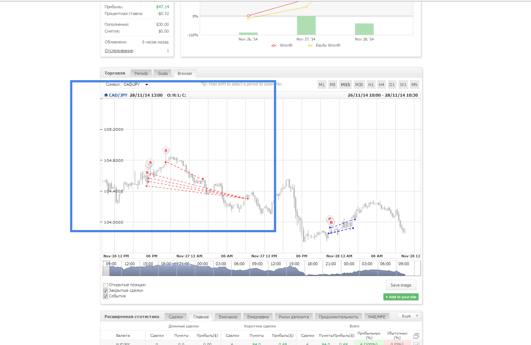Open the table options icon beside Убыточных column
This screenshot has width=531, height=345.
pos(416,336)
